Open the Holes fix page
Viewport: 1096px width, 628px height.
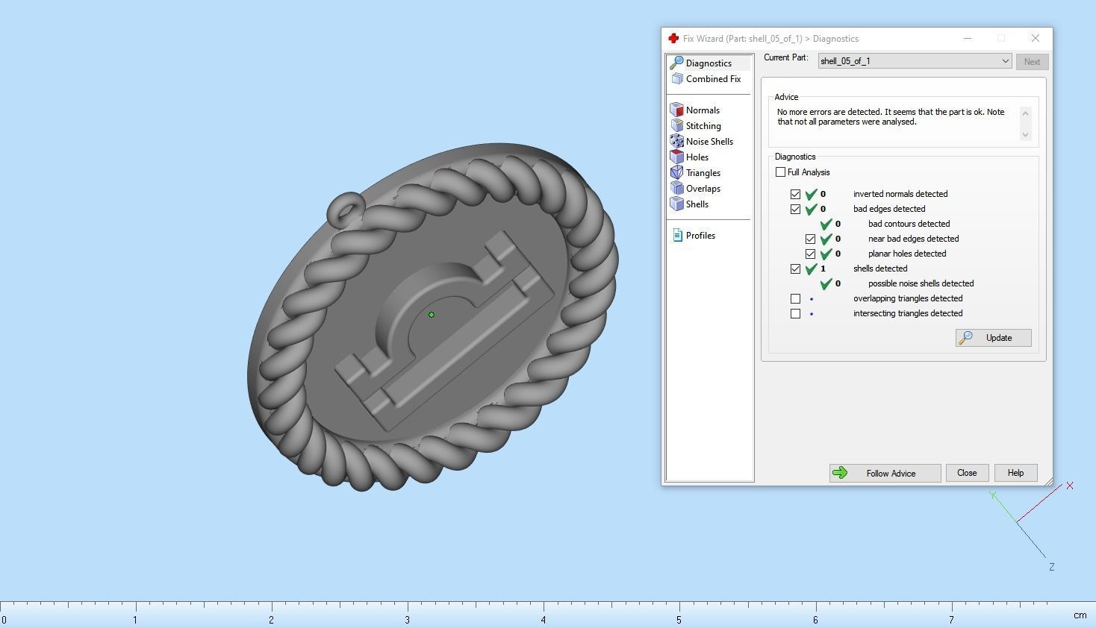(697, 157)
